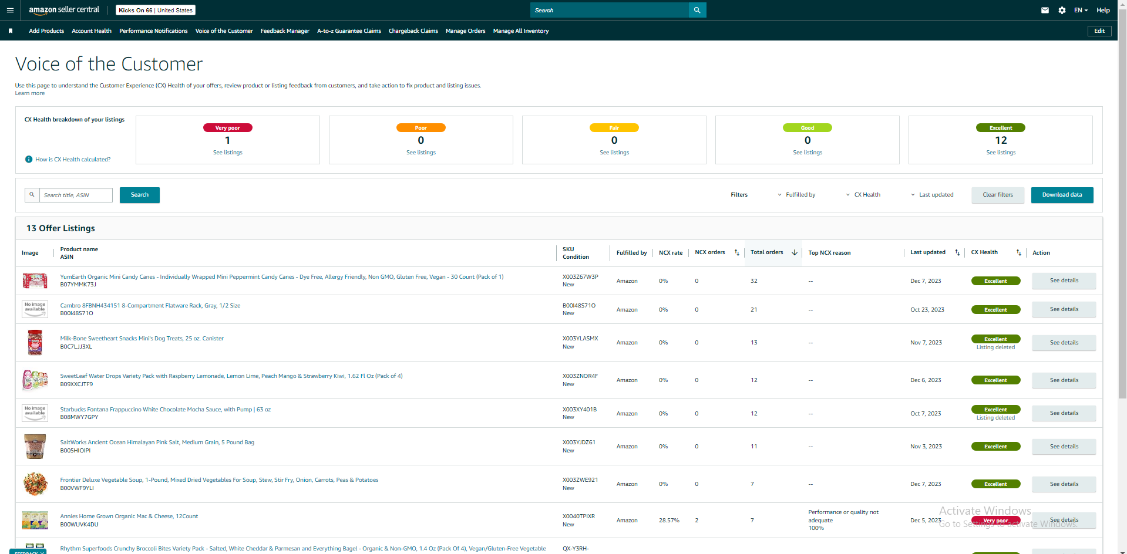This screenshot has height=554, width=1127.
Task: See details for SaltWorks Pink Salt row
Action: point(1064,447)
